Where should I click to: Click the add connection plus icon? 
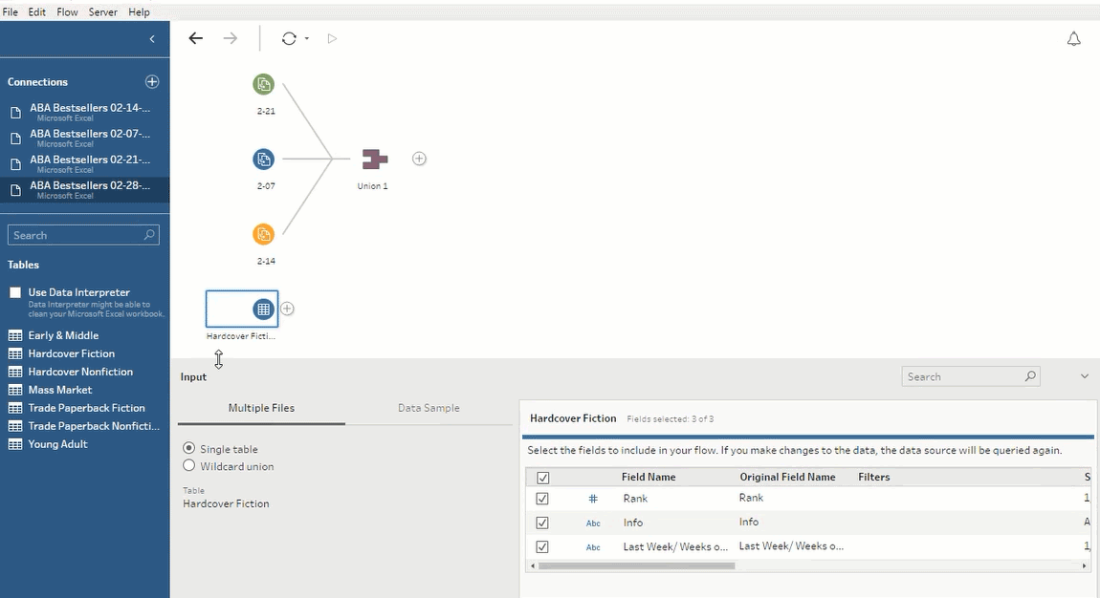tap(152, 82)
